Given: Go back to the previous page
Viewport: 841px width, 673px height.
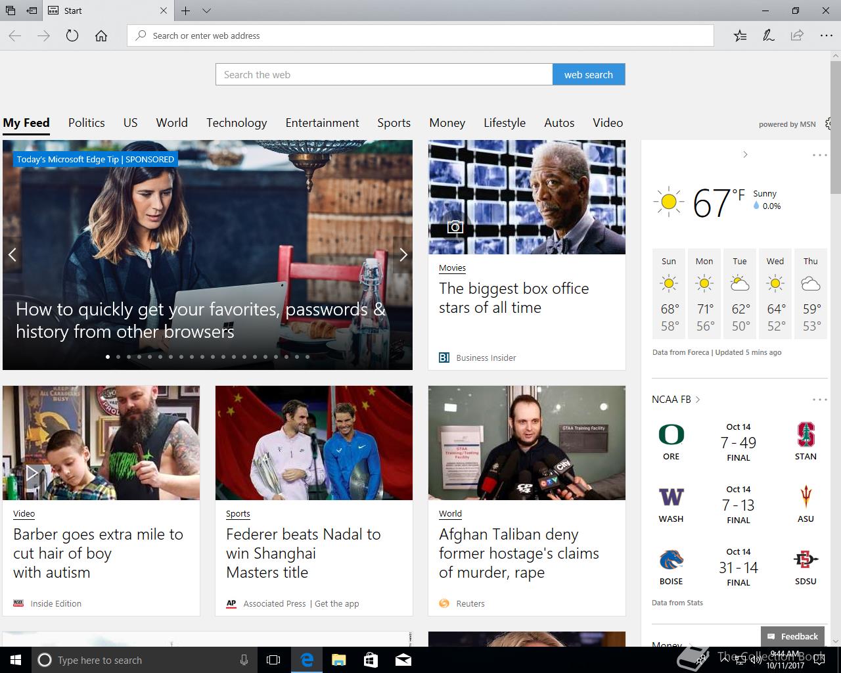Looking at the screenshot, I should click(x=14, y=36).
